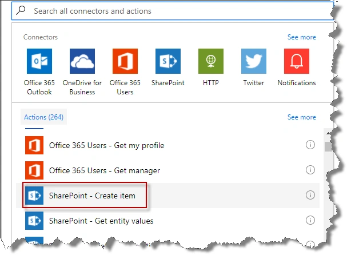Image resolution: width=347 pixels, height=255 pixels.
Task: Select the OneDrive for Business connector icon
Action: click(x=82, y=61)
